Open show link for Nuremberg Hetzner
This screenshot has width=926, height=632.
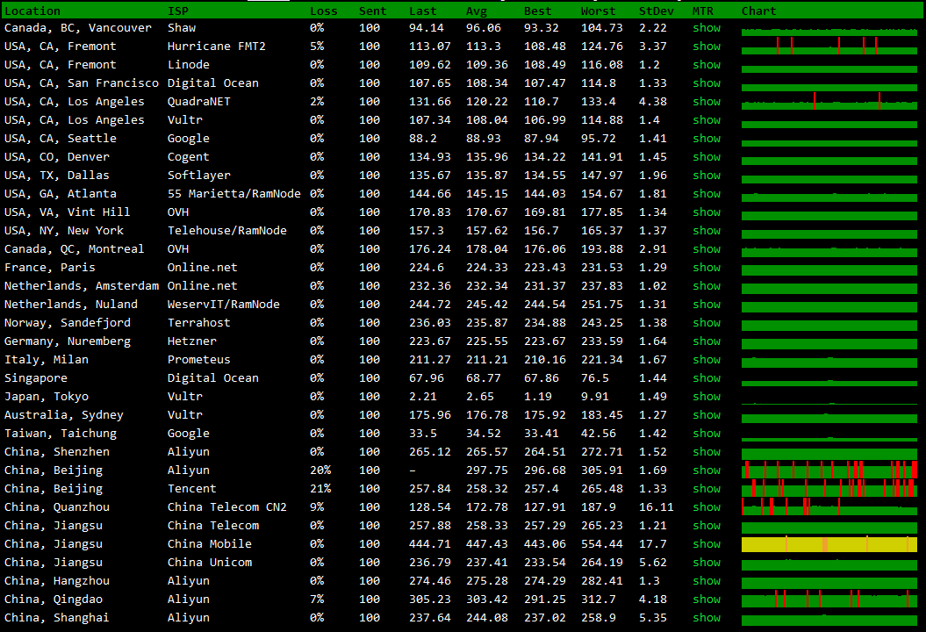[707, 341]
